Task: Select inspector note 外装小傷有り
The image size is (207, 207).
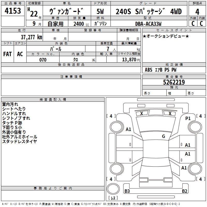Action: tap(14, 132)
